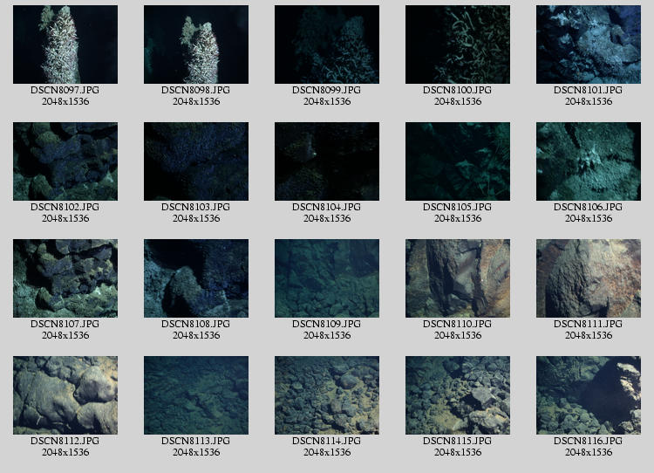Open thumbnail image DSCN8097.JPG
654x473 pixels.
pyautogui.click(x=65, y=45)
